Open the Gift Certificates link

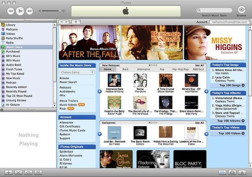pos(70,126)
